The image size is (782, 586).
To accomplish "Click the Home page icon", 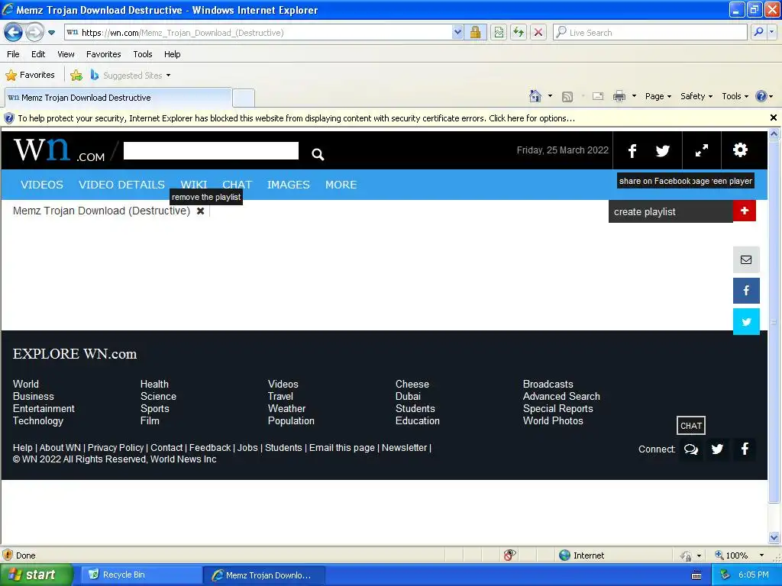I will [535, 96].
